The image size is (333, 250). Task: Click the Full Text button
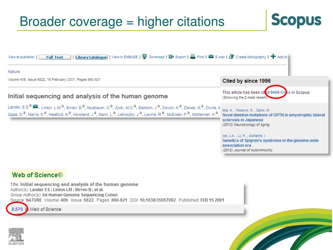point(55,57)
